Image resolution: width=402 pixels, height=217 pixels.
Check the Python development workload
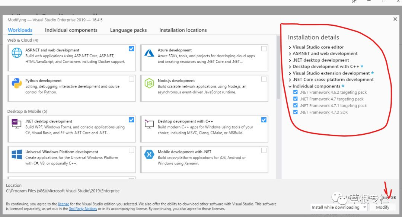131,79
